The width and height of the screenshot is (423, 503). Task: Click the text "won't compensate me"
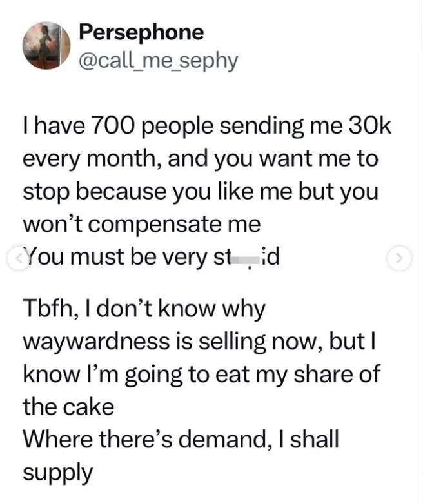[142, 225]
